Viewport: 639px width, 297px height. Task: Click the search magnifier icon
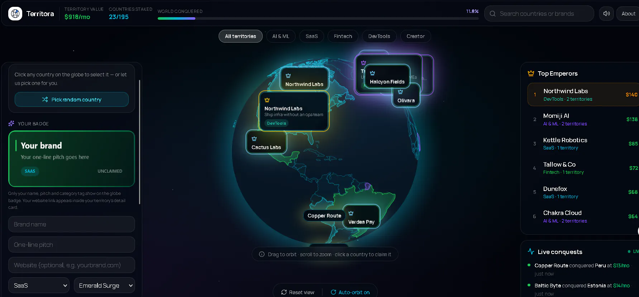[493, 14]
